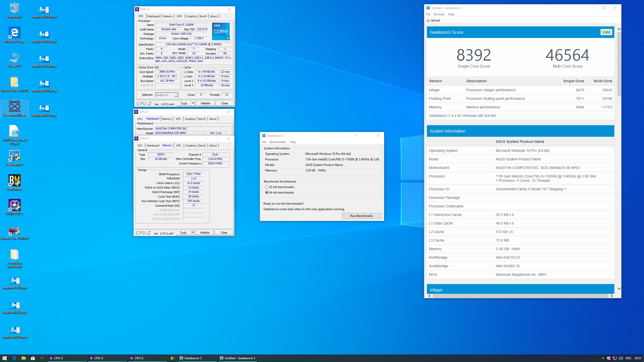Open the y-cruncher v0.7.8.9507 folder
The image size is (644, 362).
coord(14,258)
